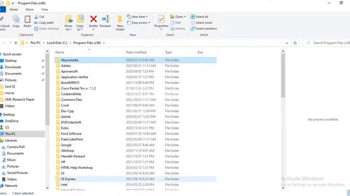Sort by the Size column header
Screen dimensions: 350x196
[x=206, y=52]
